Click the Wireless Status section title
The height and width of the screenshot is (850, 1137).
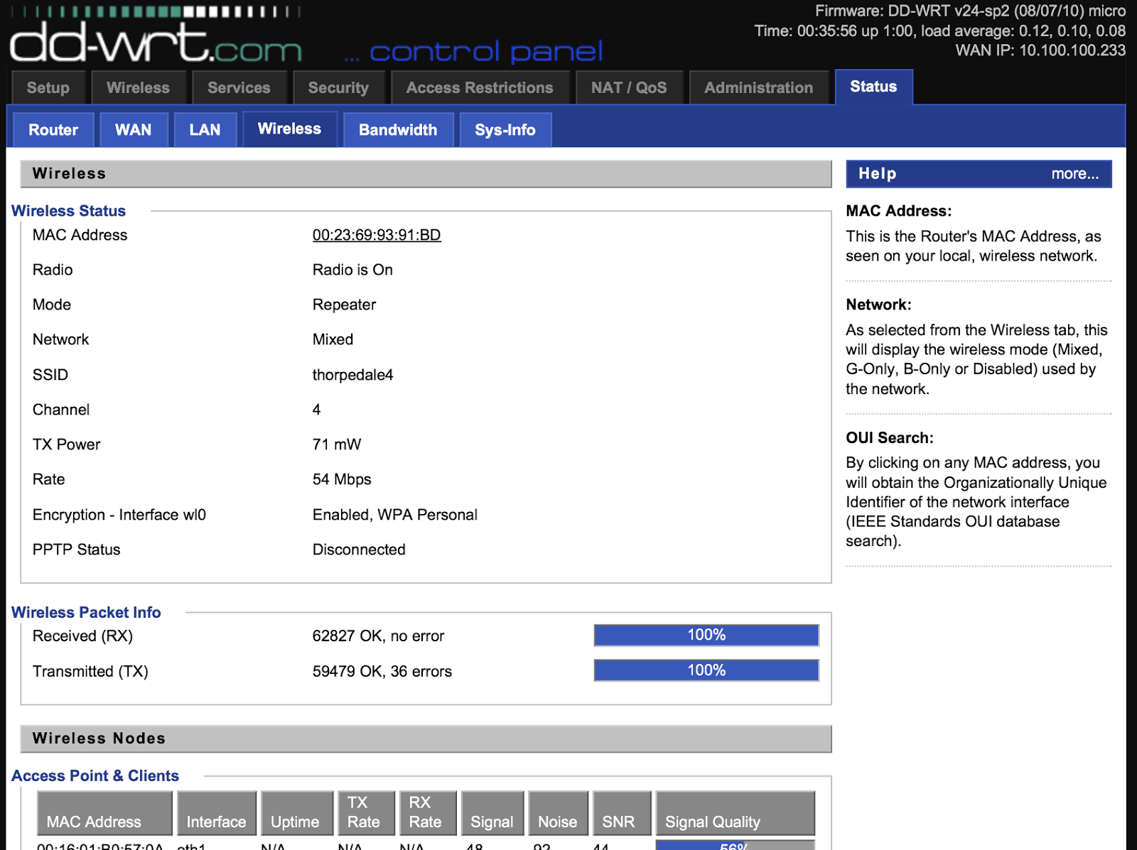(x=68, y=211)
